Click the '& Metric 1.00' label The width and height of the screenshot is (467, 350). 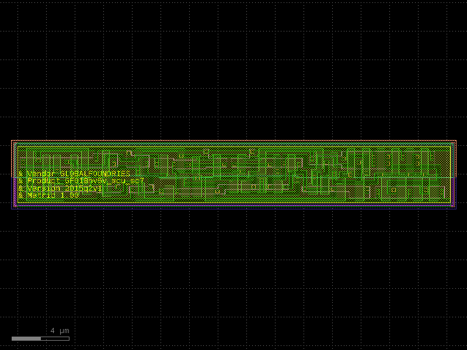point(48,195)
